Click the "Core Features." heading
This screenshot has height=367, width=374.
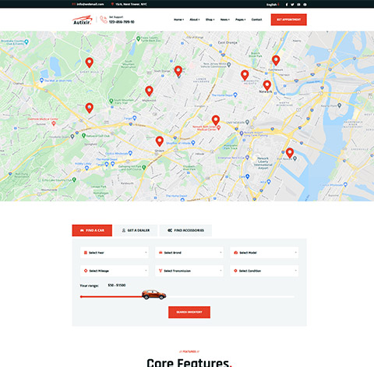click(x=189, y=362)
